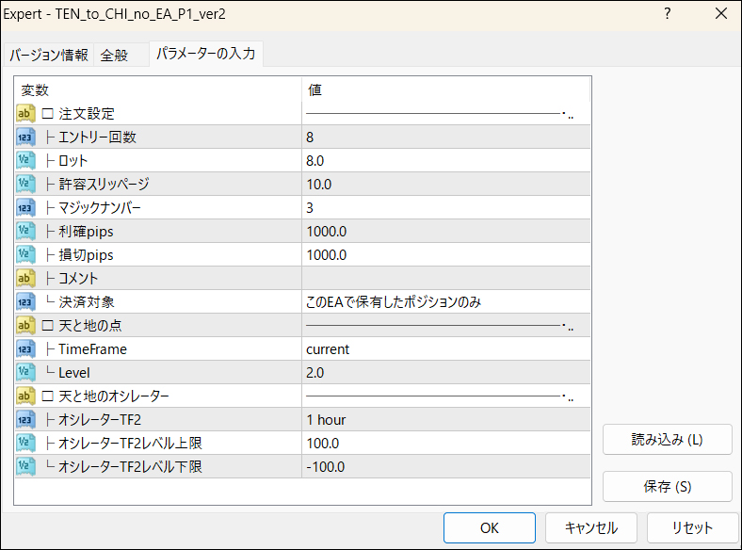Image resolution: width=742 pixels, height=550 pixels.
Task: Switch to the 全般 tab
Action: pyautogui.click(x=114, y=55)
